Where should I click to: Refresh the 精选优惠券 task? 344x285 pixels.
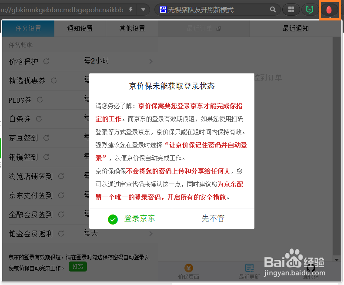point(53,80)
